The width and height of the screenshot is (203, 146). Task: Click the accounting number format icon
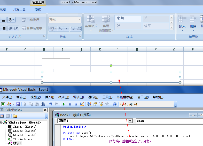click(x=52, y=29)
